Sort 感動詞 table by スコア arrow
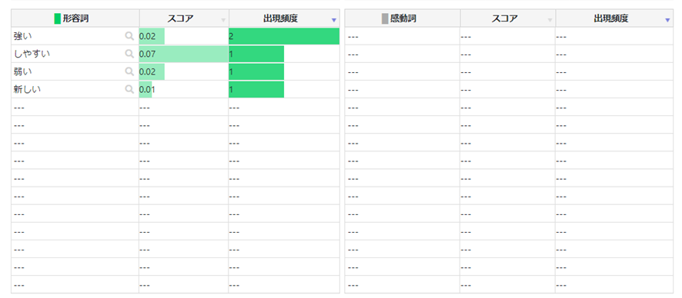The width and height of the screenshot is (682, 298). coord(550,20)
